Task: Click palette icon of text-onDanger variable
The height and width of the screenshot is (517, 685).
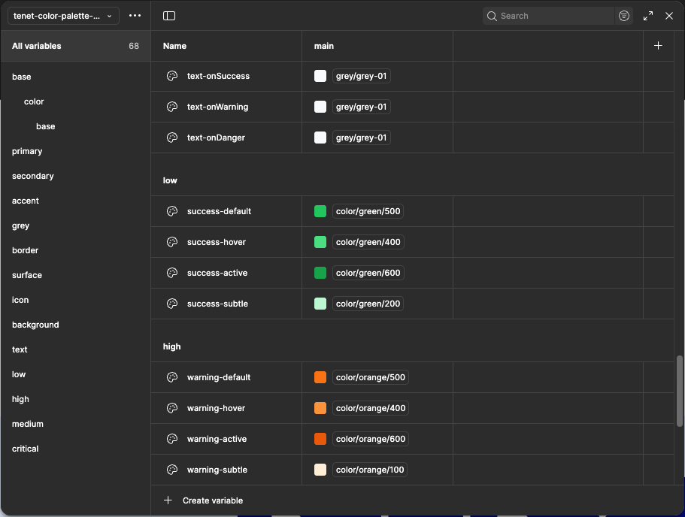Action: pos(172,138)
